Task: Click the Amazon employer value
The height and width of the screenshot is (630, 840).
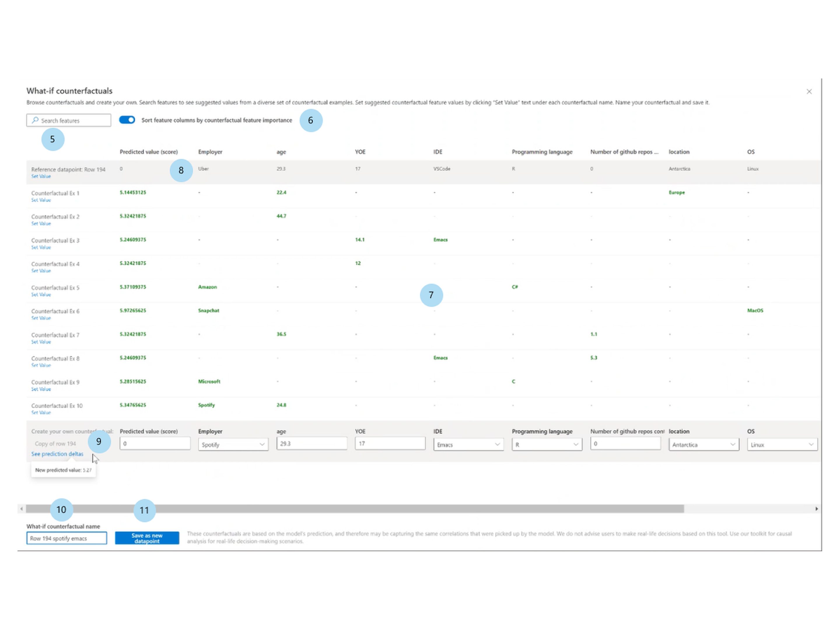Action: [207, 287]
